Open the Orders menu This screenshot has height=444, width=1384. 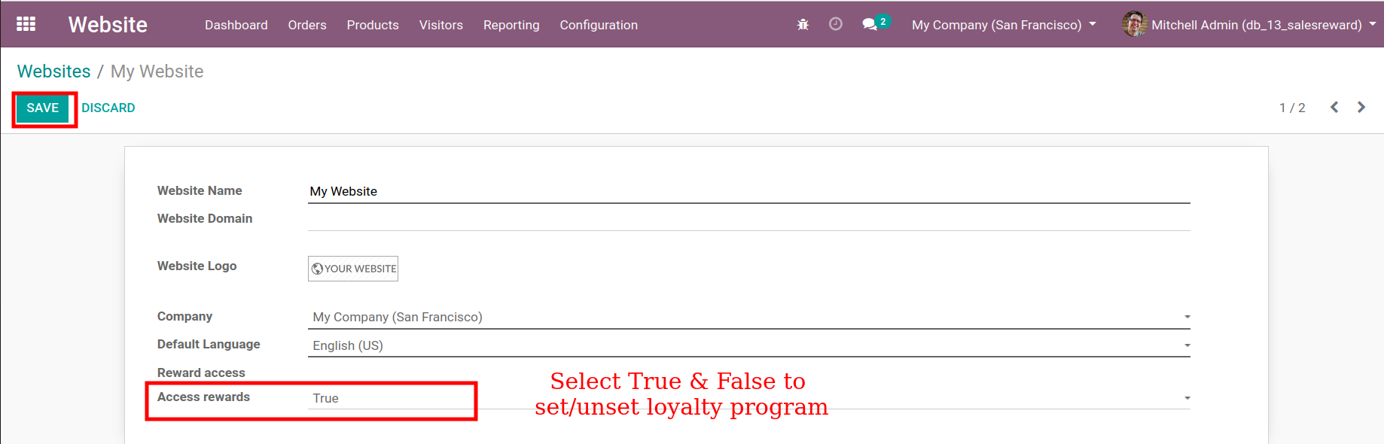307,25
